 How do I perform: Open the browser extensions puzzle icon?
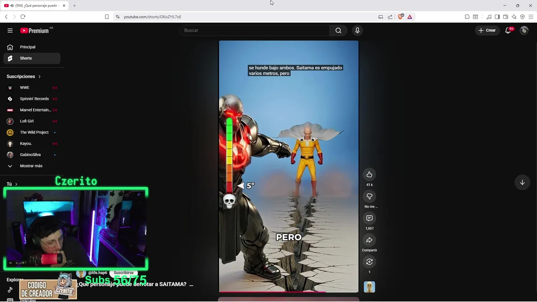(x=467, y=17)
